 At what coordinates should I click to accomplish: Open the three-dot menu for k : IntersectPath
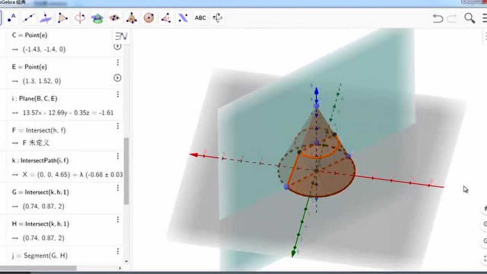tap(118, 156)
